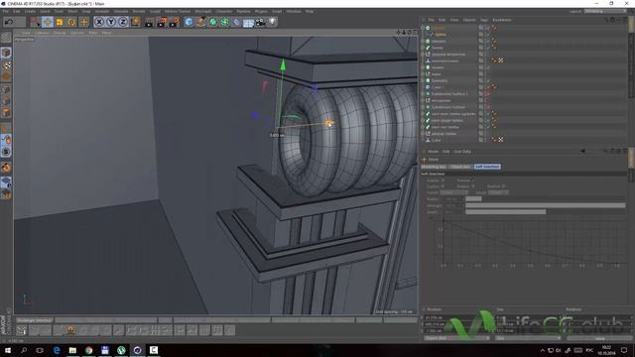Viewport: 635px width, 357px height.
Task: Open the Subdivision Surface generators icon
Action: pyautogui.click(x=212, y=22)
